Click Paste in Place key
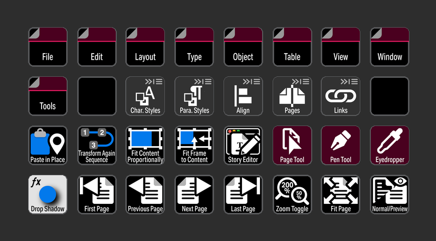 pyautogui.click(x=48, y=145)
